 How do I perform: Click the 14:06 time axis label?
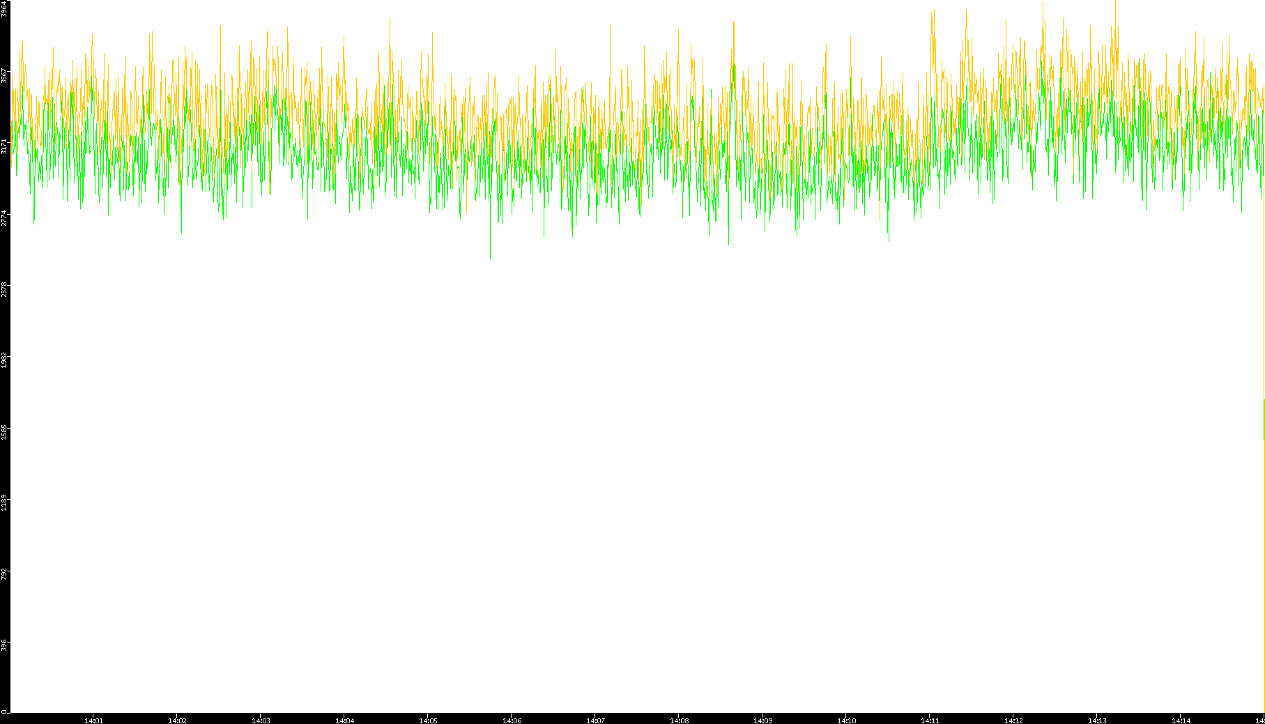512,720
